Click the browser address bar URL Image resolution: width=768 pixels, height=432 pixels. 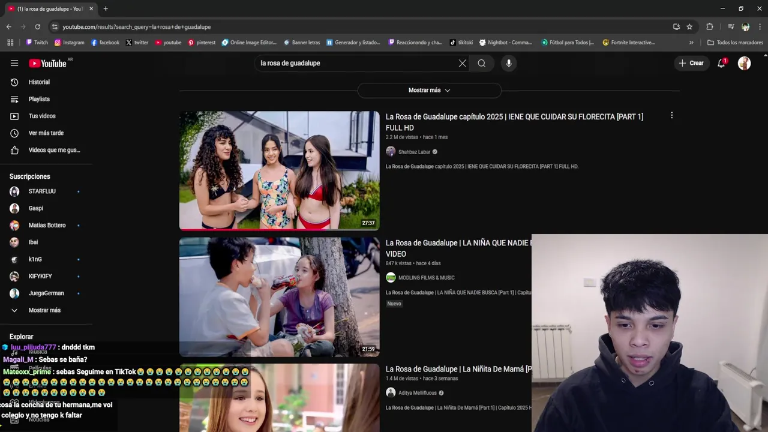tap(137, 27)
